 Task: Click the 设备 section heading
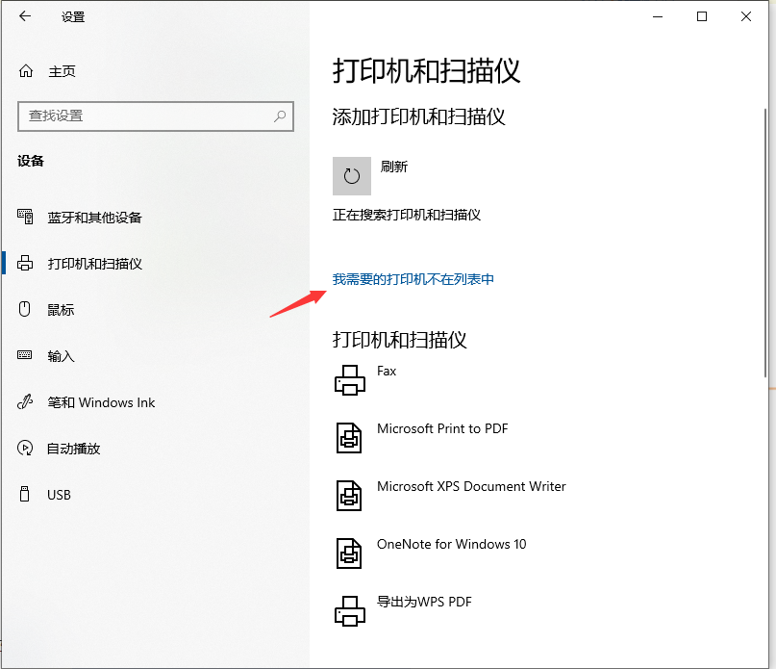pos(32,161)
